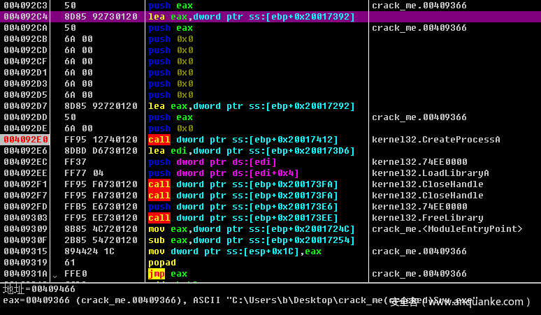Viewport: 541px width, 315px height.
Task: Click the crack_me.<ModuleEntryPoint> comment
Action: tap(447, 229)
